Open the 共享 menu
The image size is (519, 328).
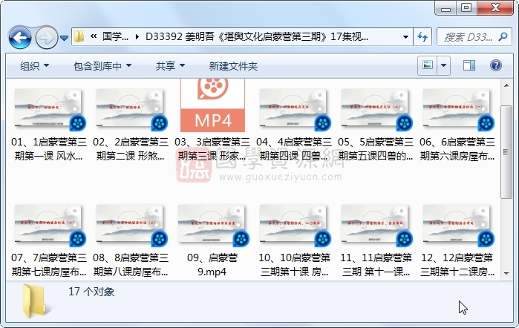click(x=170, y=66)
